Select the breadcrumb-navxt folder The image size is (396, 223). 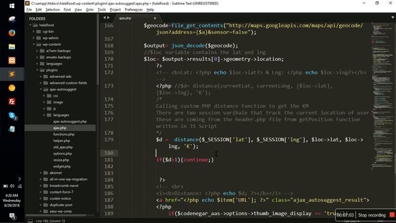pos(64,186)
